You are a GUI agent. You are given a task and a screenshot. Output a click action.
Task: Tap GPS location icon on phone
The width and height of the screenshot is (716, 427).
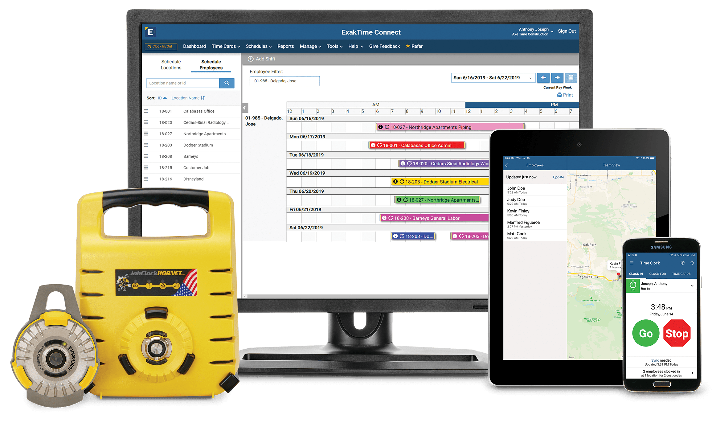pos(682,263)
